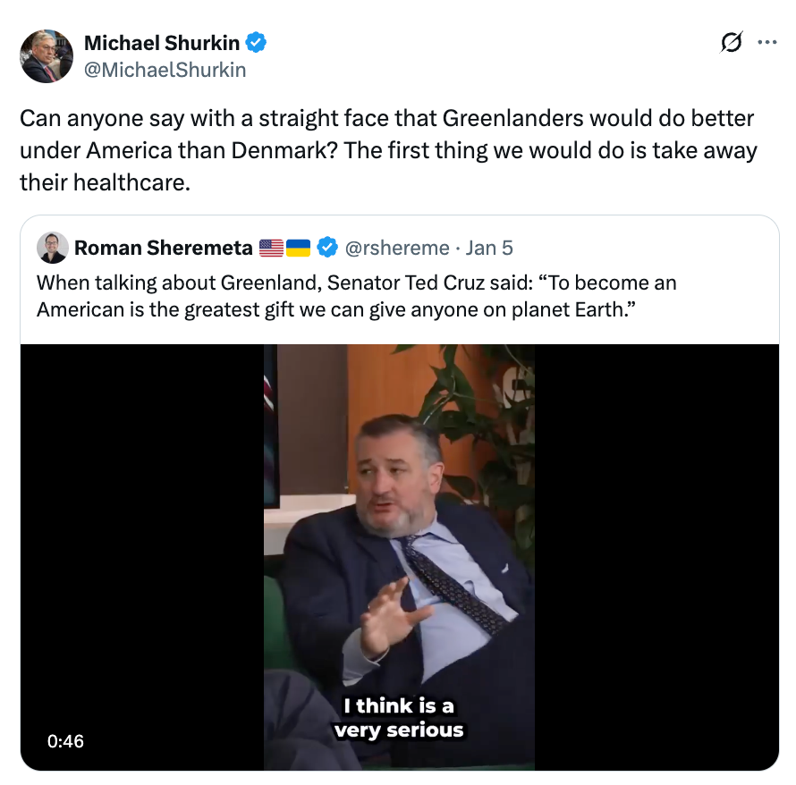Click the US flag emoji beside Roman Sheremeta
The image size is (796, 785).
click(272, 249)
